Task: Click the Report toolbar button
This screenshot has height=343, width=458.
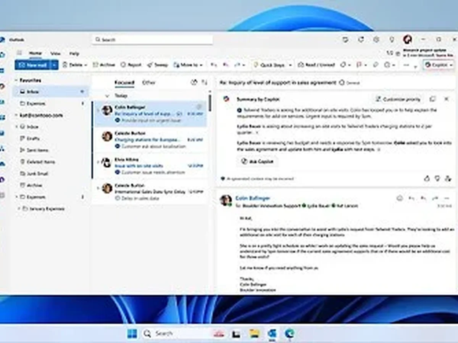Action: [x=131, y=65]
